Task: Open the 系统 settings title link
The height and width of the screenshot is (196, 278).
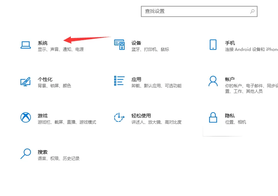Action: pos(43,43)
